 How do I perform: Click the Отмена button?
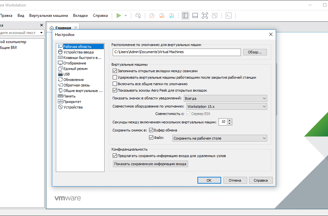pos(235,180)
